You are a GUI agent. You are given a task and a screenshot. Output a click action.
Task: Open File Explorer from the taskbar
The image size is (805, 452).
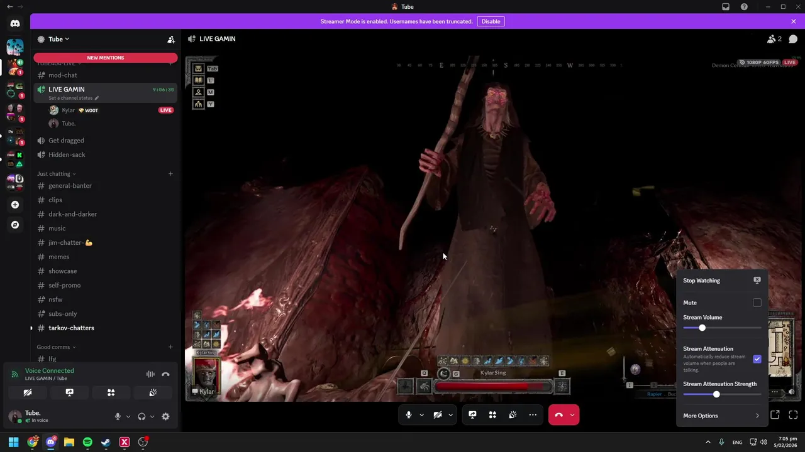pos(69,442)
